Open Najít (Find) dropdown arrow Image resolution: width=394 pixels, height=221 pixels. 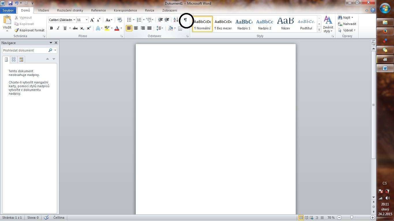[352, 18]
